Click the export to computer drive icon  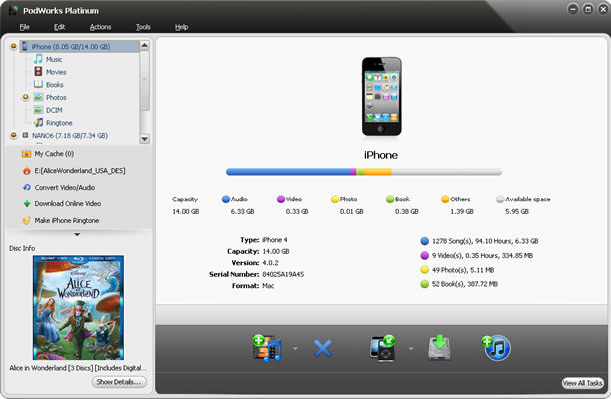[440, 347]
